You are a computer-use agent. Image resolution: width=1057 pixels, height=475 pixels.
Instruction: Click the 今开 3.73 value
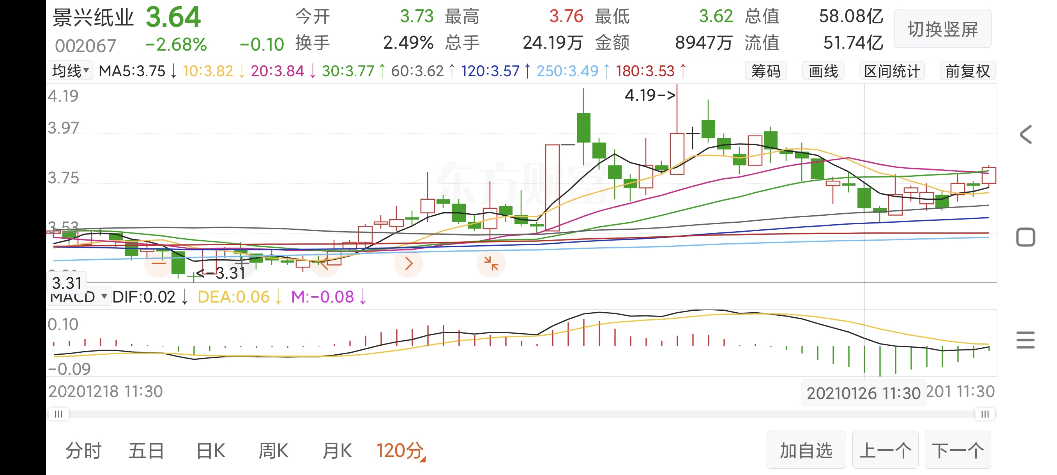click(x=417, y=16)
